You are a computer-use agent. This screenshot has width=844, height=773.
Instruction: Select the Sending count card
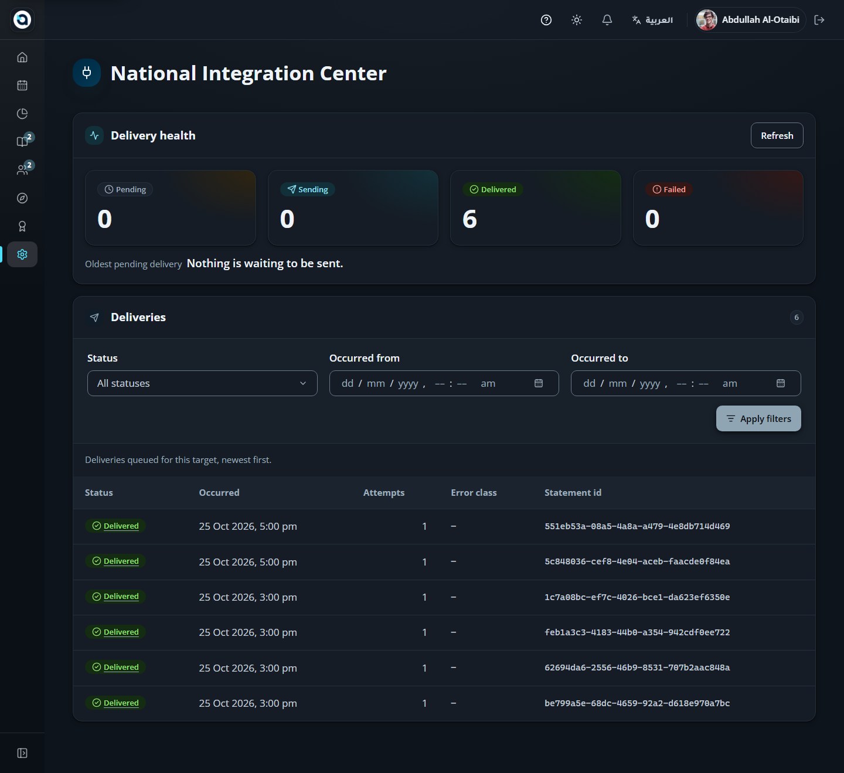click(x=353, y=207)
